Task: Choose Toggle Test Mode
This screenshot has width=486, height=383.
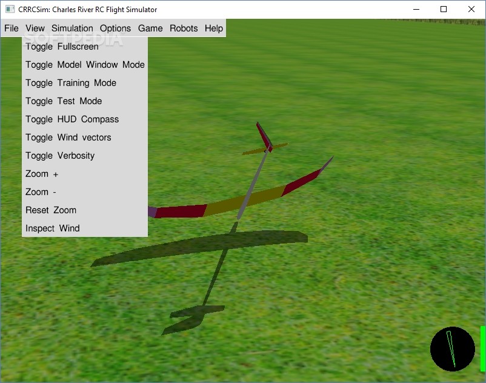Action: pyautogui.click(x=85, y=101)
